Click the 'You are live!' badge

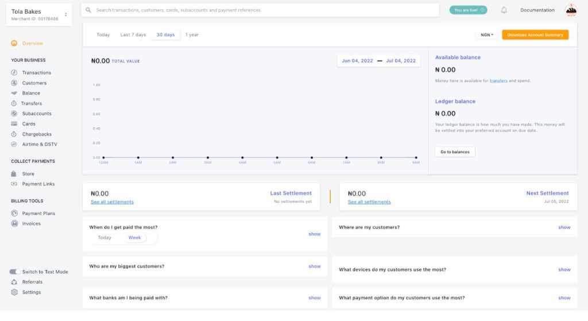coord(469,10)
